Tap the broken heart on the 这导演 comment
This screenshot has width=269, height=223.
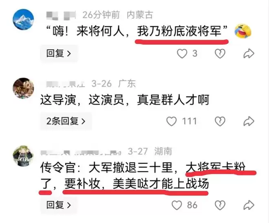click(x=220, y=121)
